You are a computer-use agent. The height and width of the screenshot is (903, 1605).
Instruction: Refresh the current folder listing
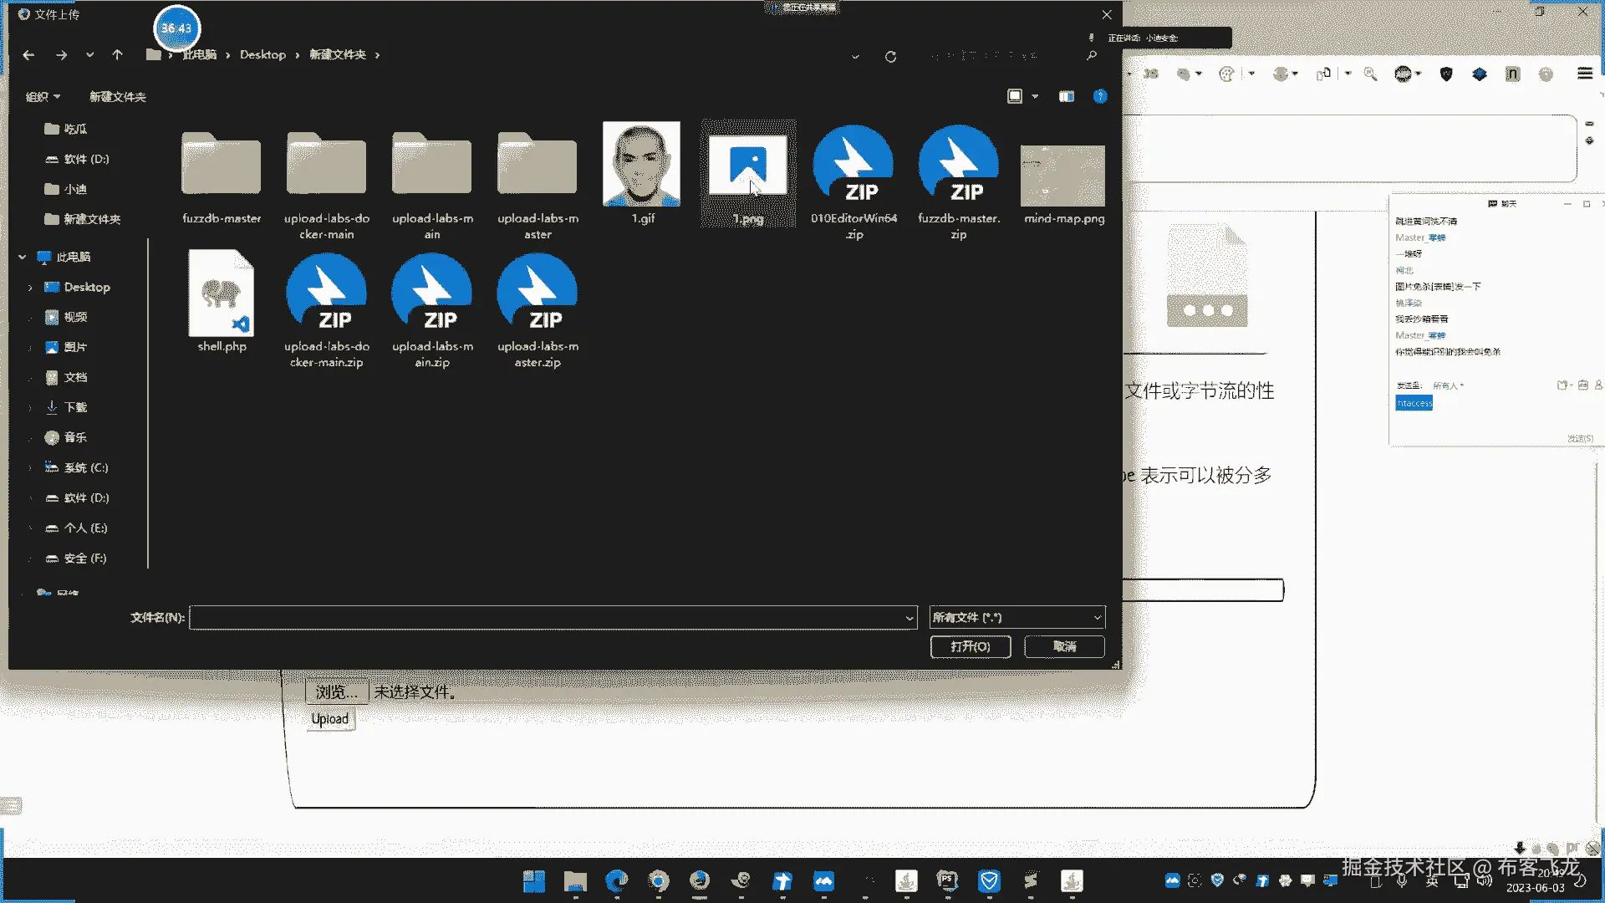(x=890, y=57)
